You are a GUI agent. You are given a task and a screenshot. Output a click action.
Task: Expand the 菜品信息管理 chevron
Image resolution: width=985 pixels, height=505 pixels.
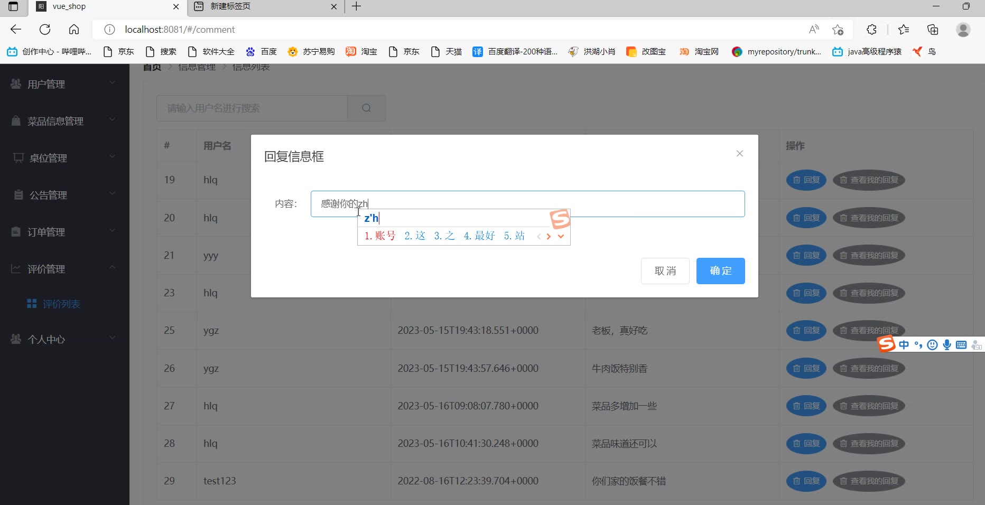[112, 120]
